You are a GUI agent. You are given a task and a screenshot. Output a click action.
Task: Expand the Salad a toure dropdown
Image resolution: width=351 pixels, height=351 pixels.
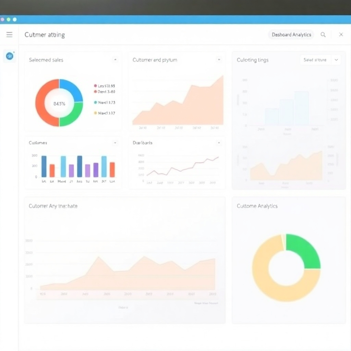[320, 60]
